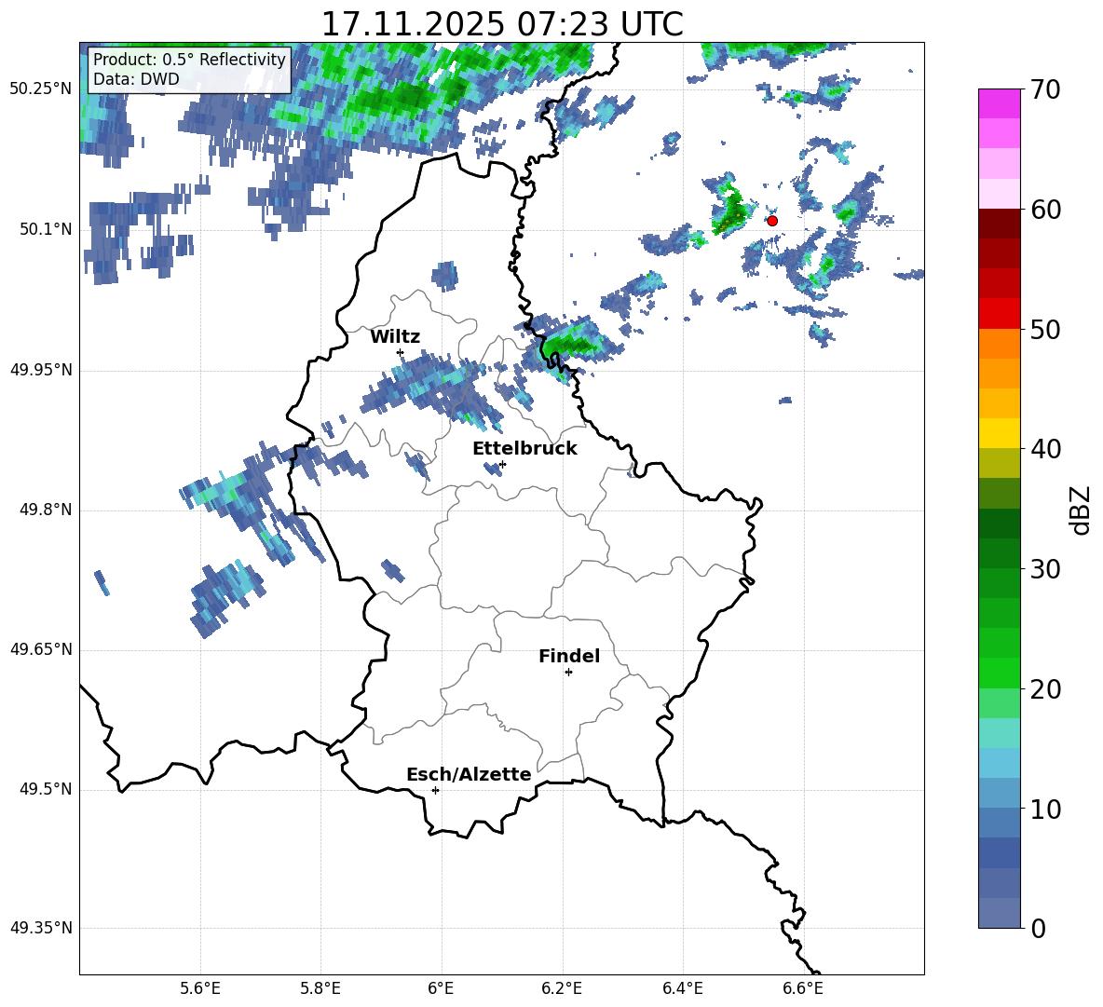Click the 17.11.2025 07:23 UTC title
1103x1007 pixels.
coord(502,24)
